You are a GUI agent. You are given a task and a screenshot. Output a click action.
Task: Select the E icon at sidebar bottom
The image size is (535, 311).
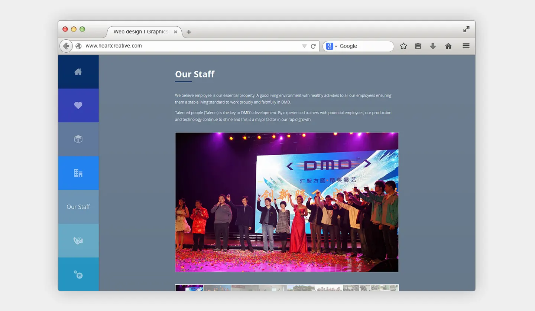point(78,274)
